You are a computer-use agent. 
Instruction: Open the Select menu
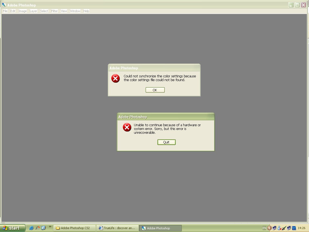(44, 11)
